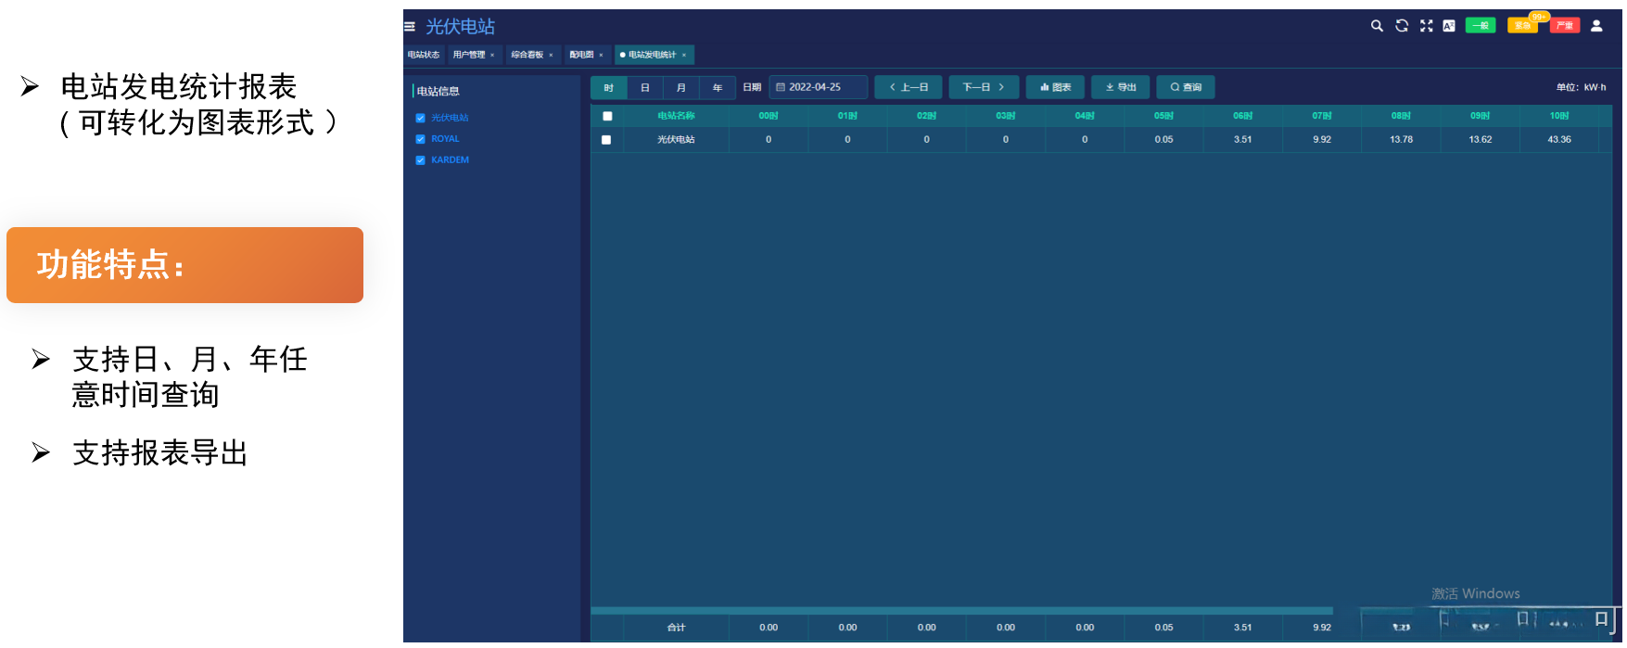Image resolution: width=1627 pixels, height=648 pixels.
Task: Open the date picker showing 2022-04-25
Action: coord(818,87)
